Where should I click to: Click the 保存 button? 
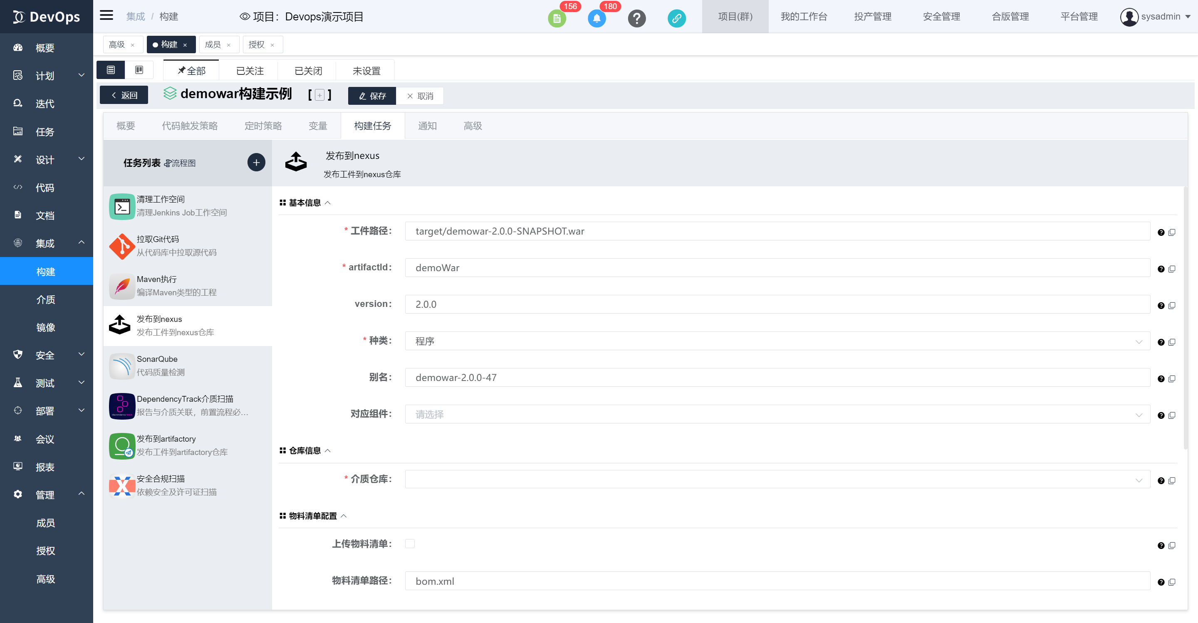(x=372, y=96)
